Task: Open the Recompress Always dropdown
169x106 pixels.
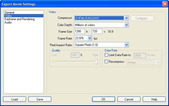Action: (x=143, y=62)
